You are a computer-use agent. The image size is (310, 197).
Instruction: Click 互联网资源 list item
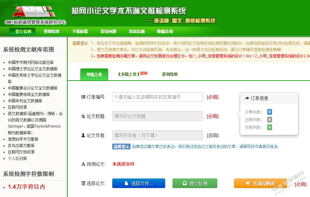[x=18, y=107]
